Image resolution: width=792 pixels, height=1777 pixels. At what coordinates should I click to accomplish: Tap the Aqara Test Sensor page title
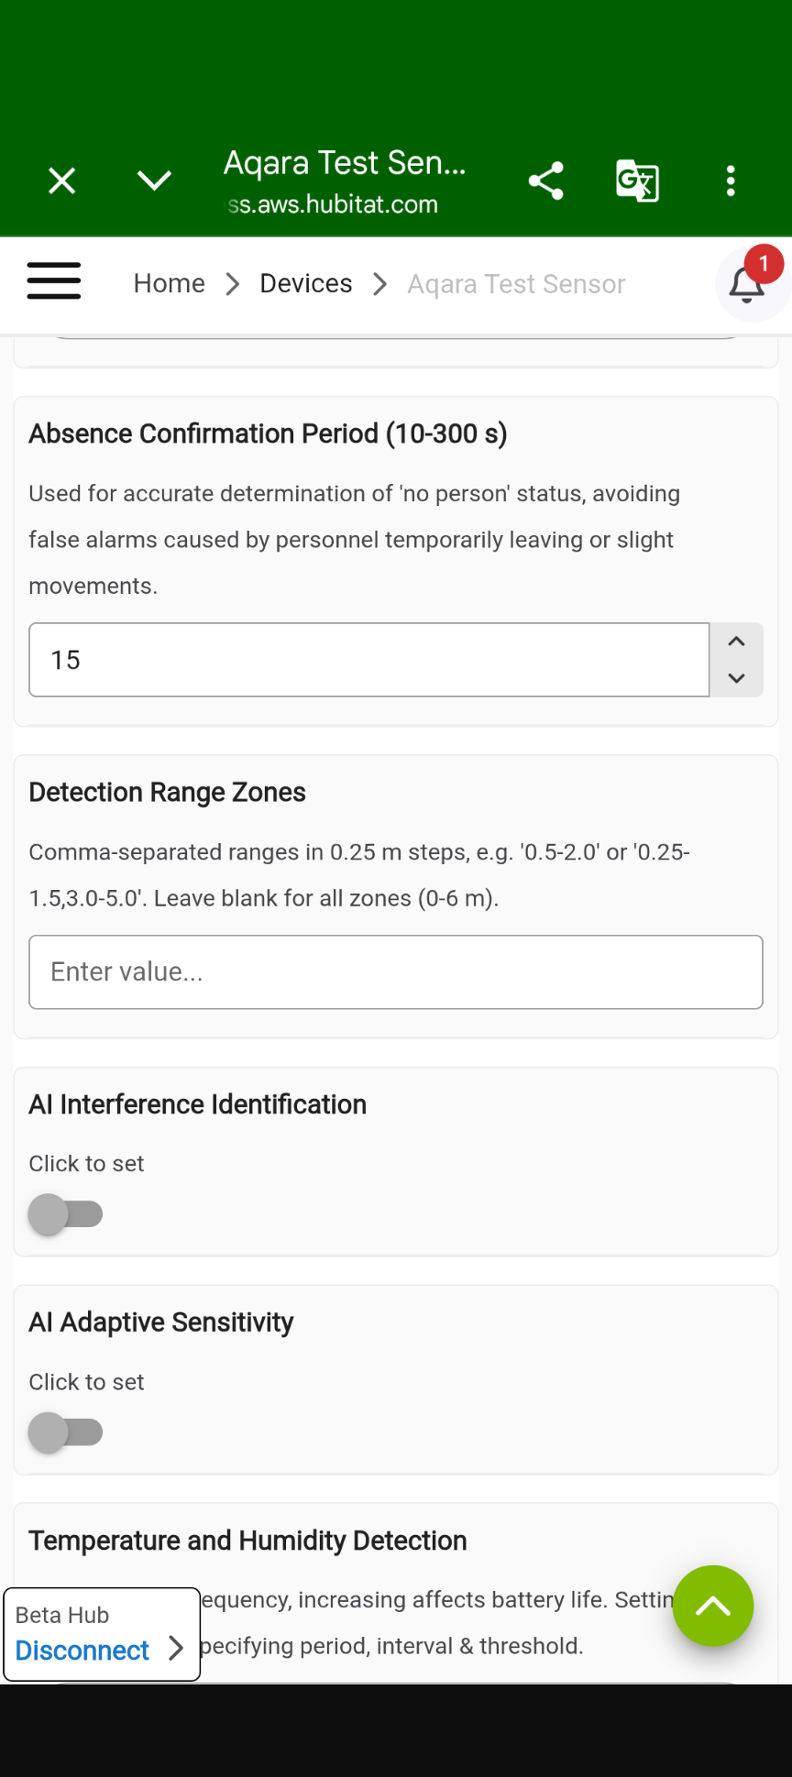(x=345, y=163)
